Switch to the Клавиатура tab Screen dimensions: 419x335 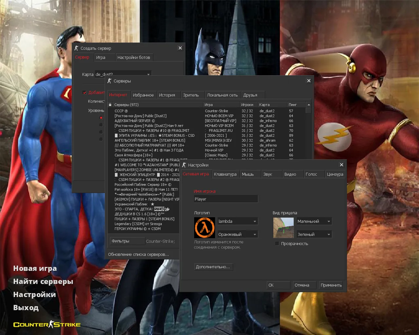(225, 174)
